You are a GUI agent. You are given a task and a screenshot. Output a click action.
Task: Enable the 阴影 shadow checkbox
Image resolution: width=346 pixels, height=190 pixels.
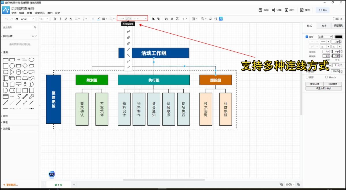pos(307,77)
